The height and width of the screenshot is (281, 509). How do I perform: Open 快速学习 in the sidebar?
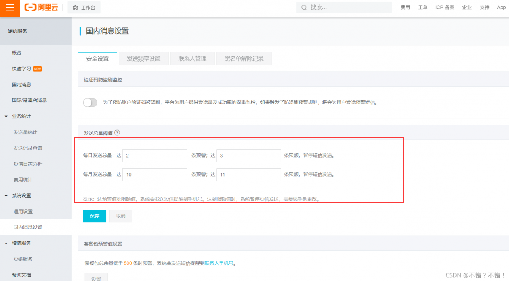tap(21, 69)
